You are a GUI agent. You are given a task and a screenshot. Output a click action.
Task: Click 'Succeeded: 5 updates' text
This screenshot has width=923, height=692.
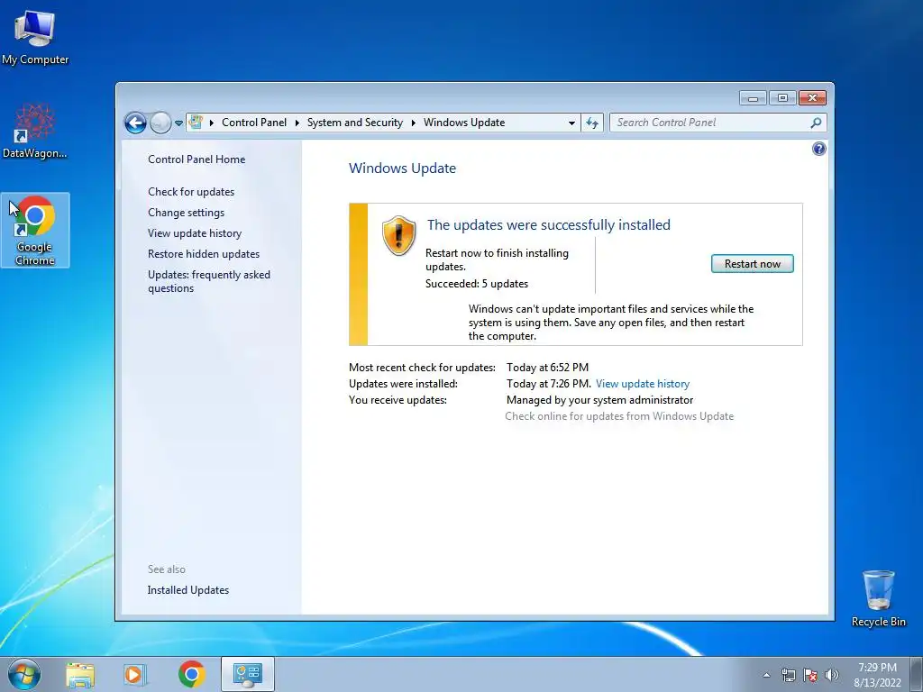tap(477, 284)
